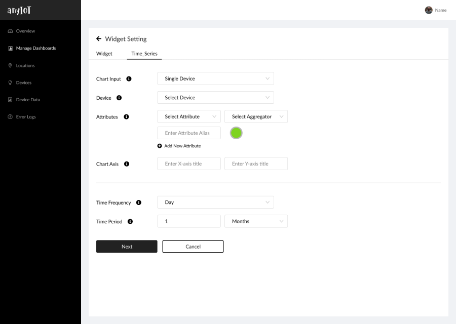Image resolution: width=456 pixels, height=324 pixels.
Task: Click the anyIoT logo
Action: [x=19, y=11]
